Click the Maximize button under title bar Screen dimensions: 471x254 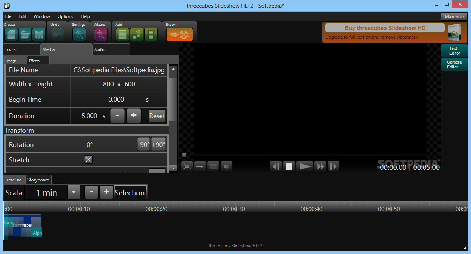point(454,16)
